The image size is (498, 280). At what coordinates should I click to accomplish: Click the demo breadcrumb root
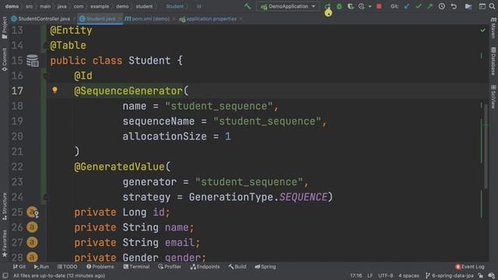12,6
